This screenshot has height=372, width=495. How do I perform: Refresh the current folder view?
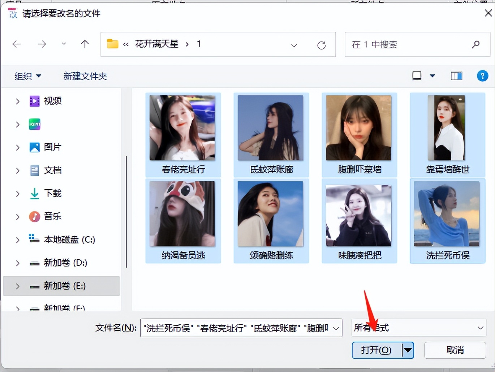322,45
